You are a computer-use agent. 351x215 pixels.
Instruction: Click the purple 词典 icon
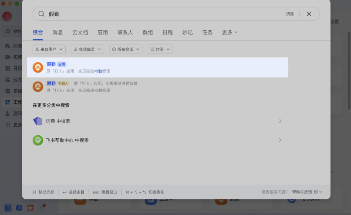point(38,121)
